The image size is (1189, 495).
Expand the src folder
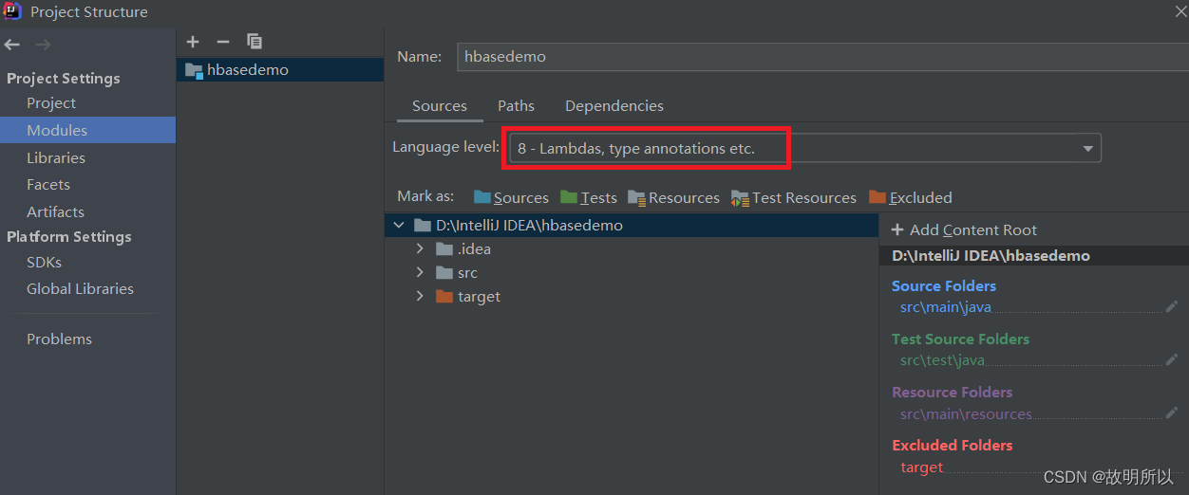tap(420, 272)
